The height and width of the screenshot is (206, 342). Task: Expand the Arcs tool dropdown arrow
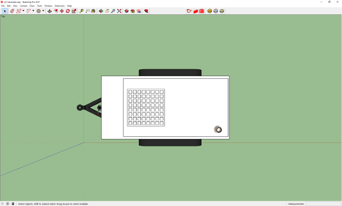pos(33,11)
